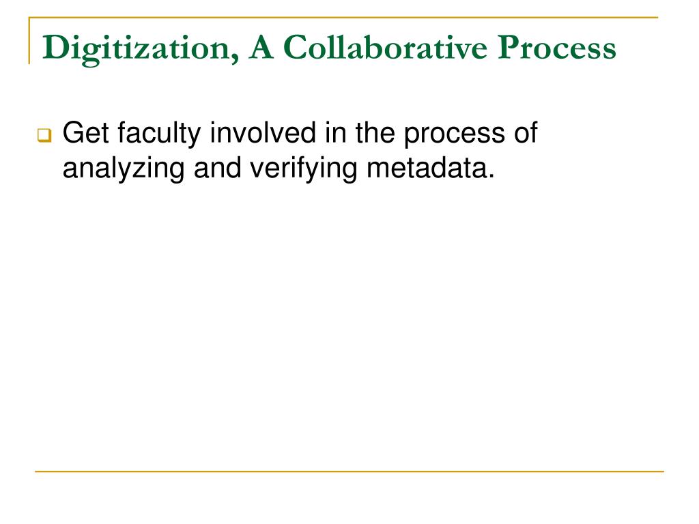Viewport: 699px width, 524px height.
Task: Select the word 'faculty' in bullet text
Action: 160,134
